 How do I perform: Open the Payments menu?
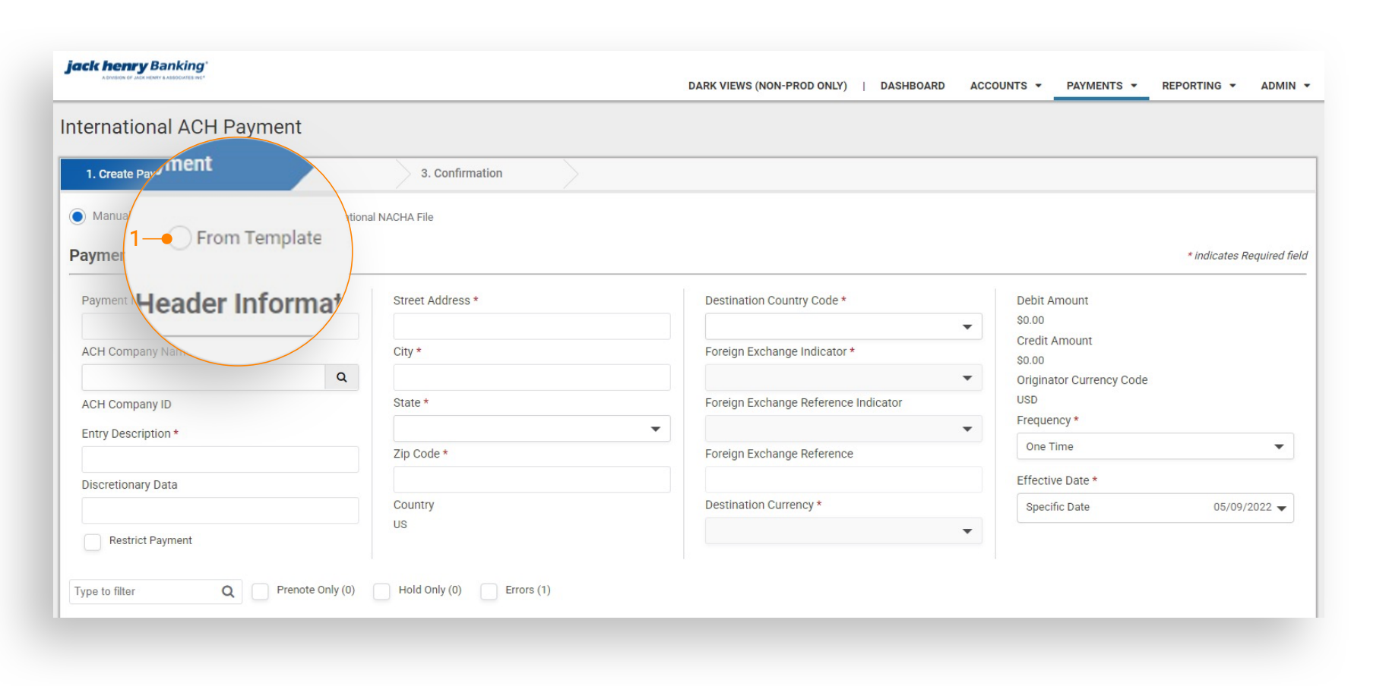pyautogui.click(x=1101, y=86)
